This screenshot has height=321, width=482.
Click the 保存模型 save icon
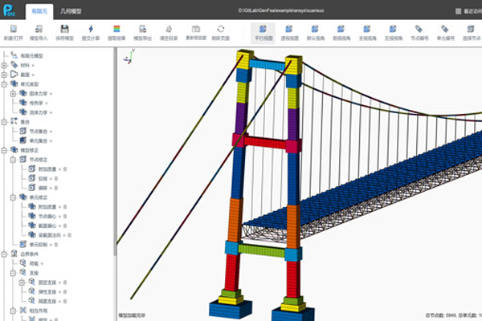pyautogui.click(x=64, y=31)
